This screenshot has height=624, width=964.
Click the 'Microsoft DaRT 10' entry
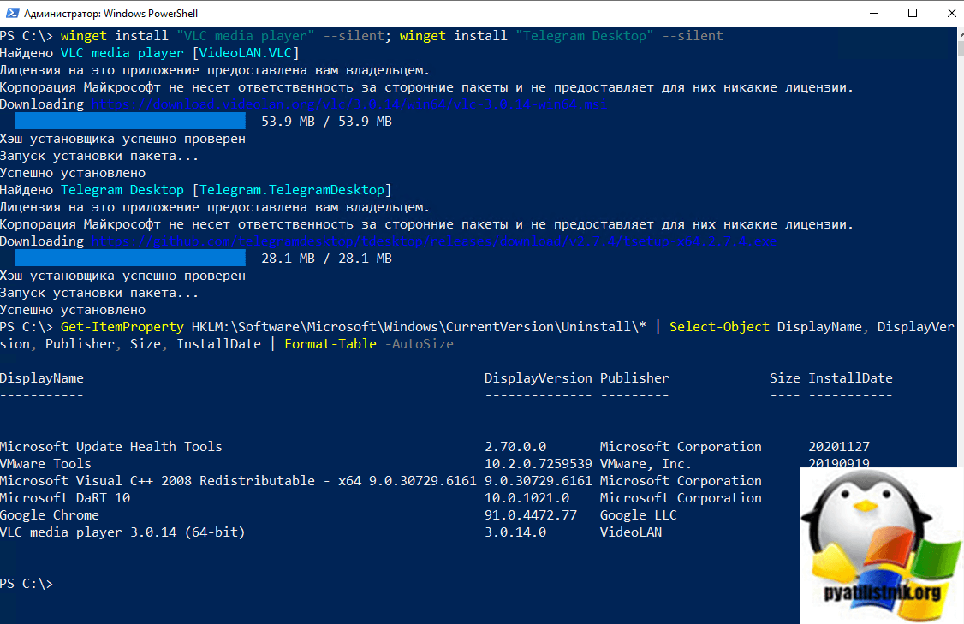[x=65, y=498]
